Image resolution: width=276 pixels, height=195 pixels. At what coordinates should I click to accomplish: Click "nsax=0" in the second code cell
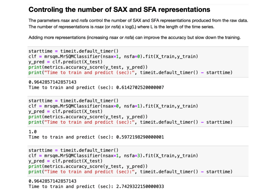click(109, 106)
